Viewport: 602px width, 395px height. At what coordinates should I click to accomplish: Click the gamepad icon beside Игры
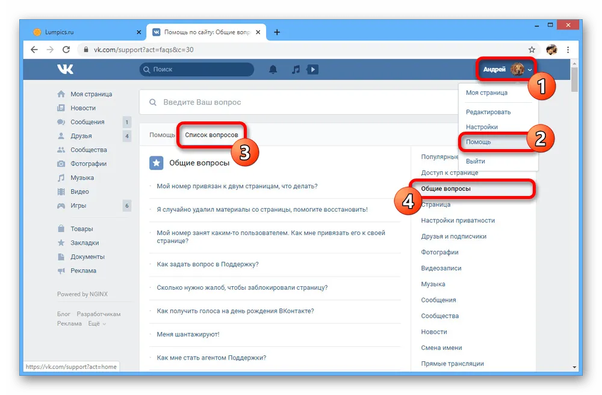(61, 206)
